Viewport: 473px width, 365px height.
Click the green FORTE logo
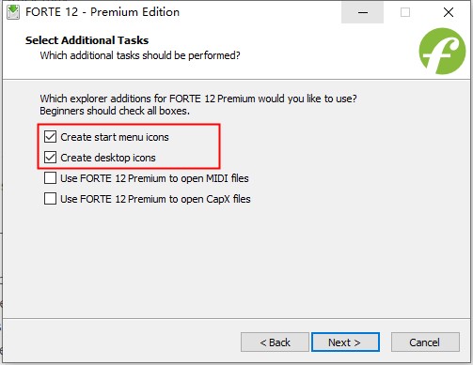[x=442, y=51]
